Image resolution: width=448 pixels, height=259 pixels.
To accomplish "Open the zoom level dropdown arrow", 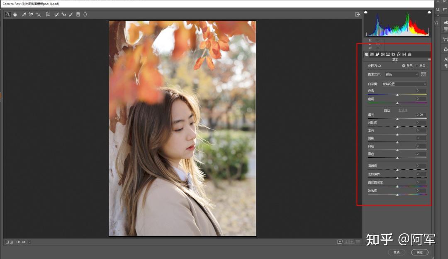I will point(29,242).
